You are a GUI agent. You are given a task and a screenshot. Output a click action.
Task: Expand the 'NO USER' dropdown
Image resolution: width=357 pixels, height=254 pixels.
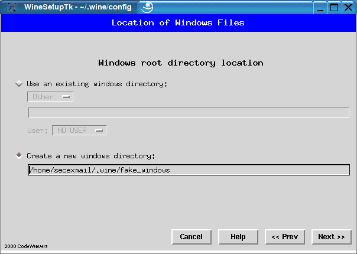coord(79,130)
